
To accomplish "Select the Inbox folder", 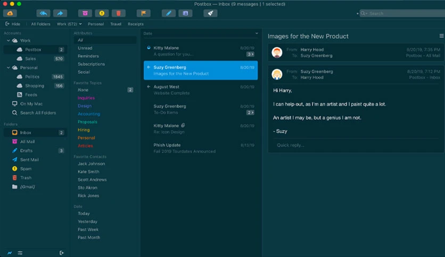I will tap(36, 132).
